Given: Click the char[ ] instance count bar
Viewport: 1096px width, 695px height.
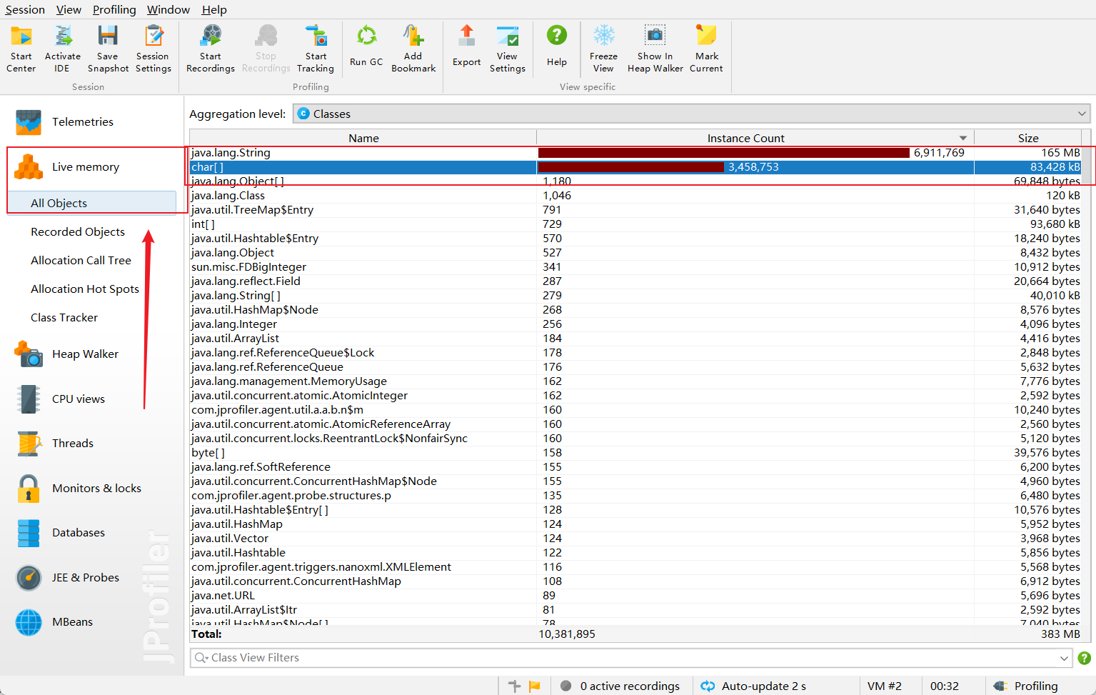Looking at the screenshot, I should [x=631, y=167].
